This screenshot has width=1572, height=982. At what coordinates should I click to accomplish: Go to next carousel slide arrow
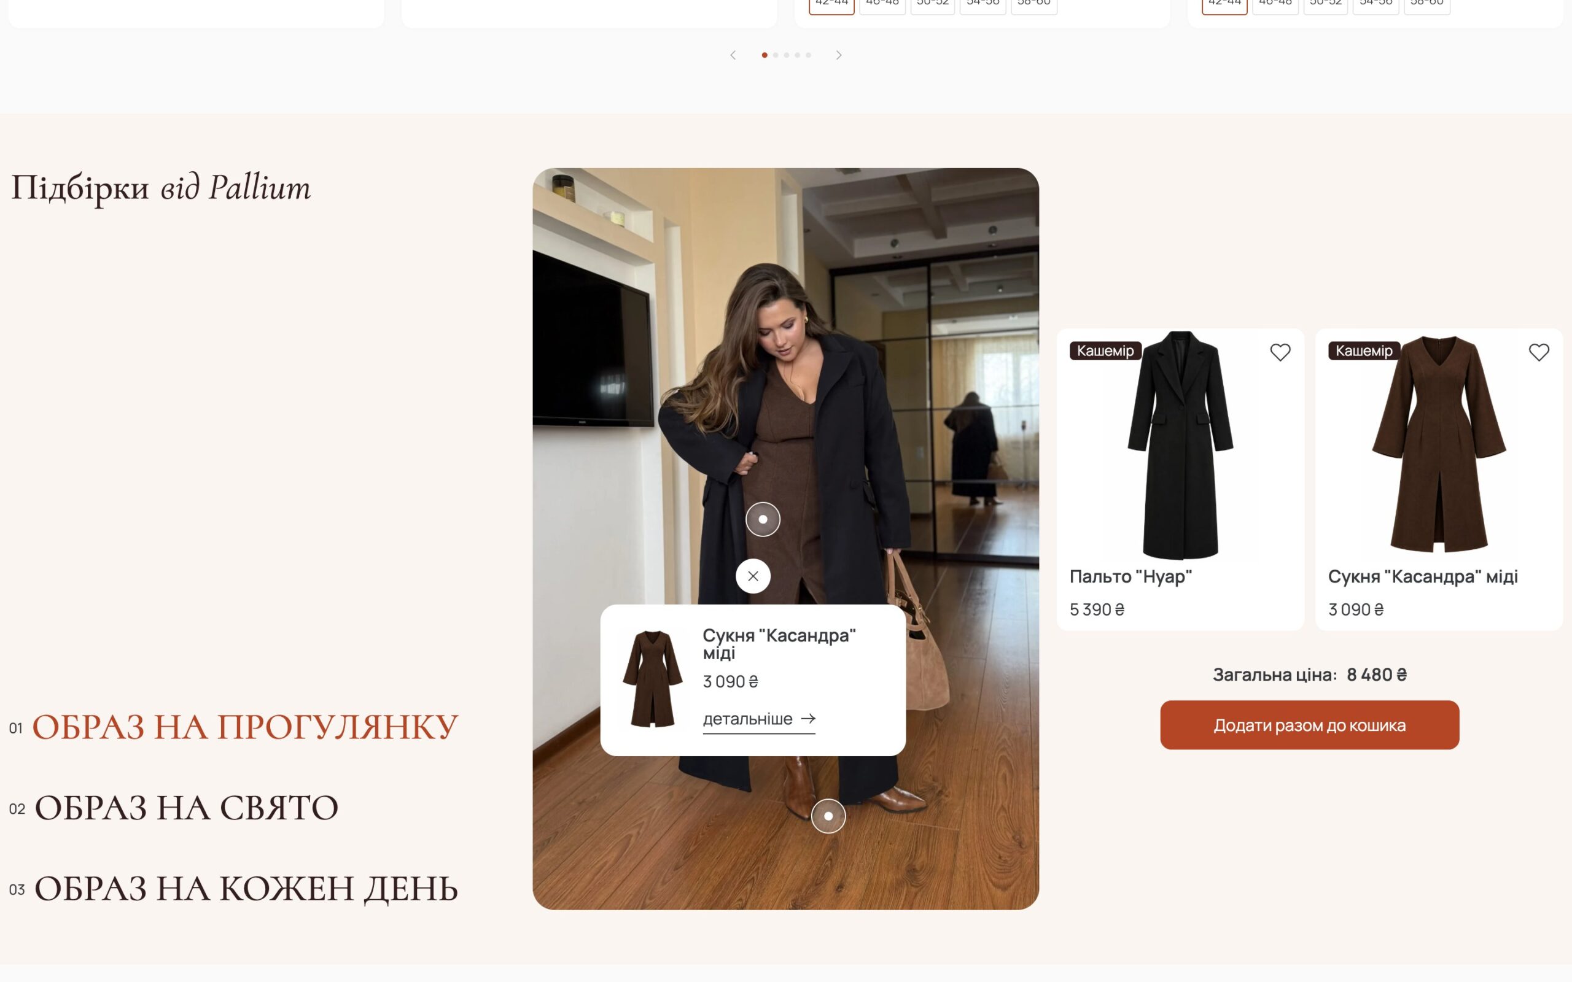click(839, 55)
